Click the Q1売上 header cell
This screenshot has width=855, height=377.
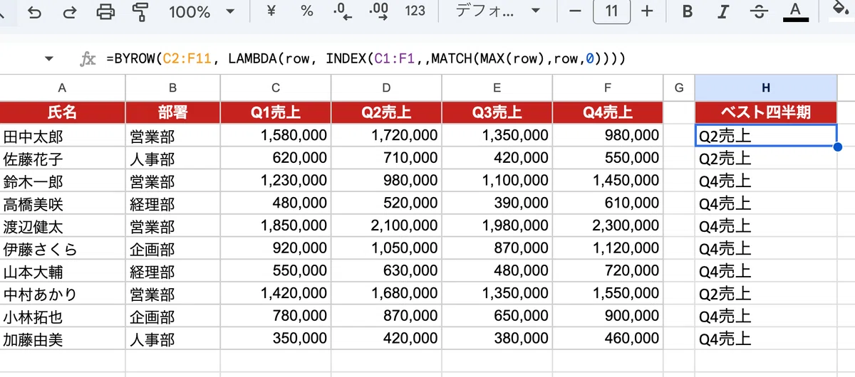pos(276,112)
